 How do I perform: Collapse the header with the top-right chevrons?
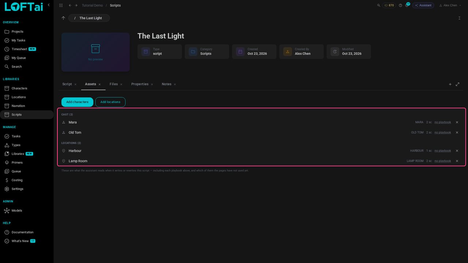[459, 18]
